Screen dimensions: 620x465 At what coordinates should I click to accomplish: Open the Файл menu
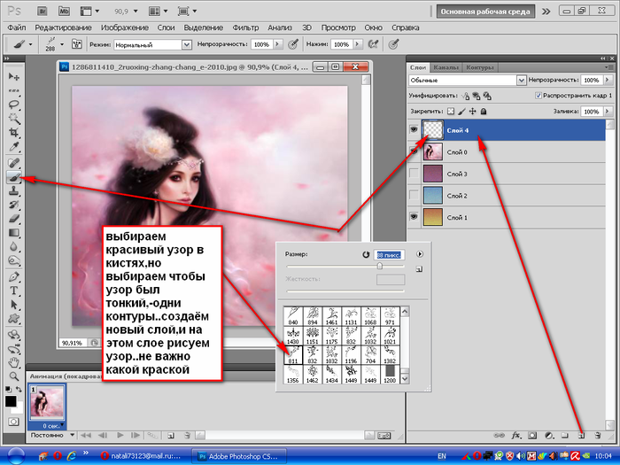[x=17, y=27]
